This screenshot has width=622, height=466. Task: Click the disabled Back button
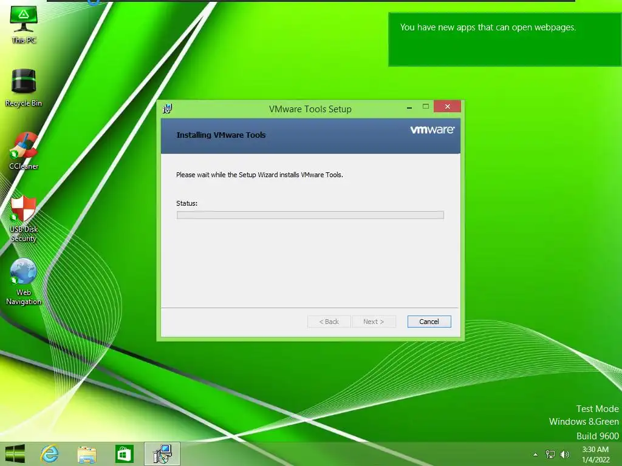(329, 322)
